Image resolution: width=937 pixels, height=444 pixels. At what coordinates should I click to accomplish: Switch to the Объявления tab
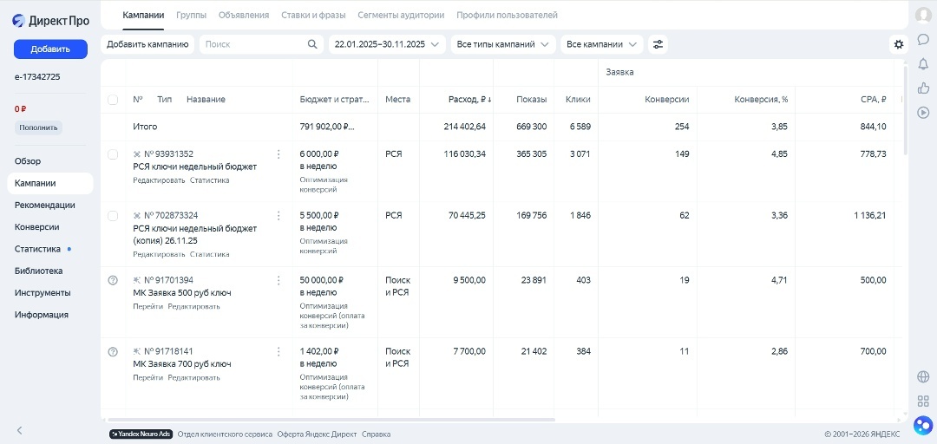pos(244,15)
